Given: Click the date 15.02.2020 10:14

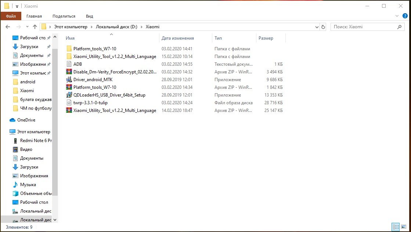Looking at the screenshot, I should 177,56.
